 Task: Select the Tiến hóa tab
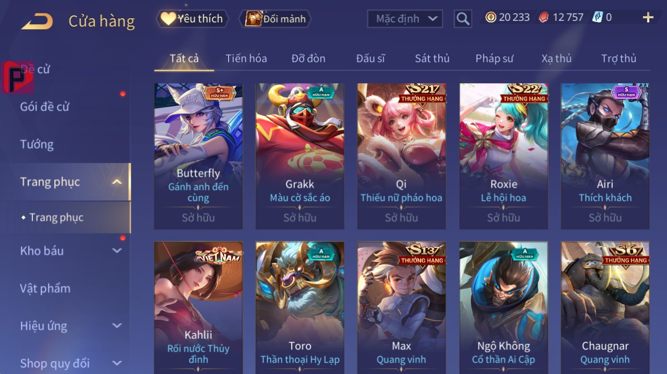(246, 58)
